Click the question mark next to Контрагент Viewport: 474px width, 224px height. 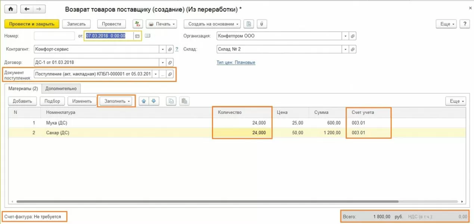177,49
